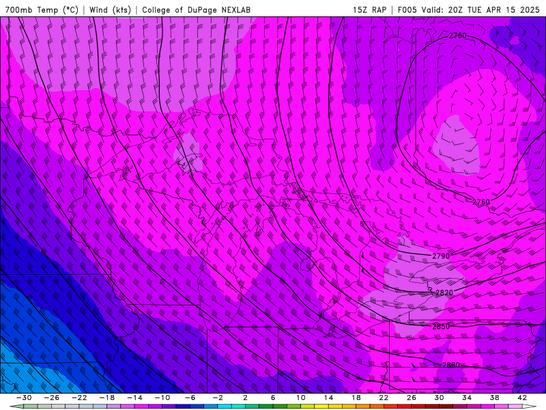Click the "Valid: 20Z TUE APR 15 2025" text
The width and height of the screenshot is (546, 410).
[480, 10]
